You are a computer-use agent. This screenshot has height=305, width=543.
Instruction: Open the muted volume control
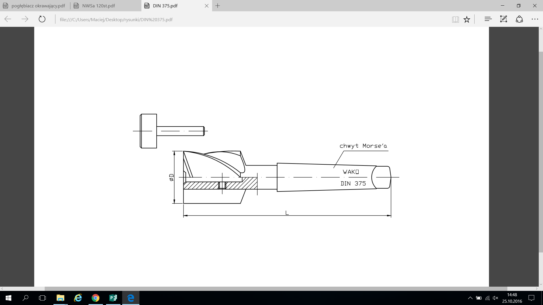pyautogui.click(x=495, y=298)
